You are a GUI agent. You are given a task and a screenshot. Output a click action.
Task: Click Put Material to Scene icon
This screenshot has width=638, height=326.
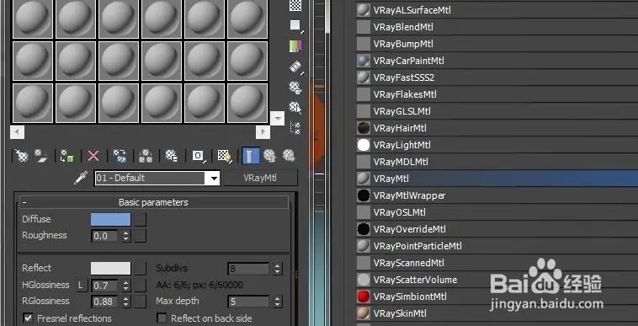pyautogui.click(x=40, y=156)
